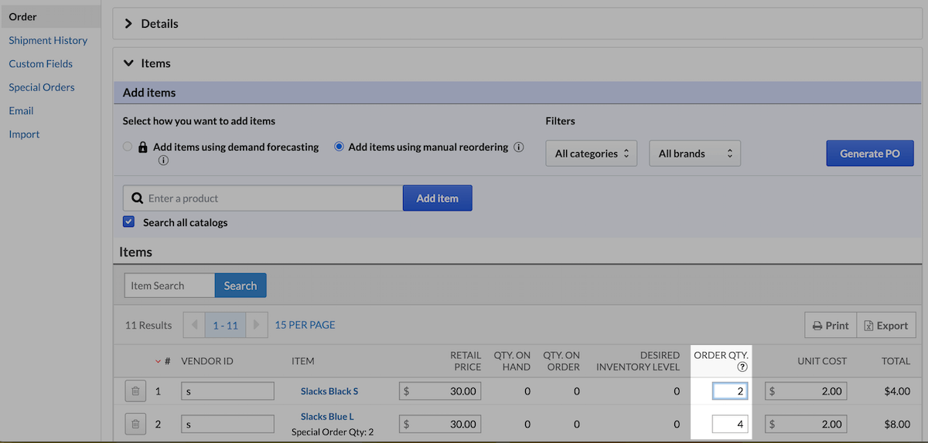This screenshot has width=928, height=443.
Task: Click the ITEM column header
Action: tap(302, 360)
